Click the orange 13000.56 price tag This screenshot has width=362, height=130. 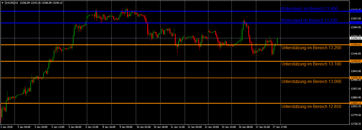point(356,78)
